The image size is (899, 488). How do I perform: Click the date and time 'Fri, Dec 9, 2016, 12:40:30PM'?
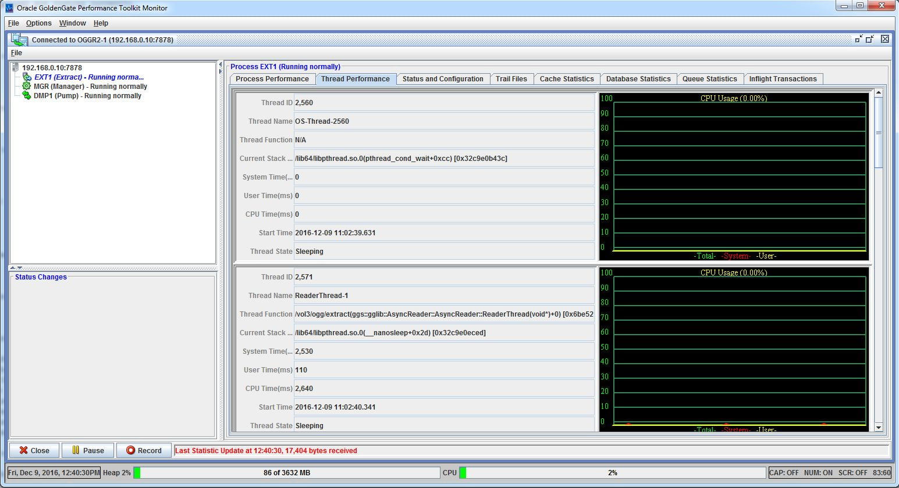click(54, 473)
